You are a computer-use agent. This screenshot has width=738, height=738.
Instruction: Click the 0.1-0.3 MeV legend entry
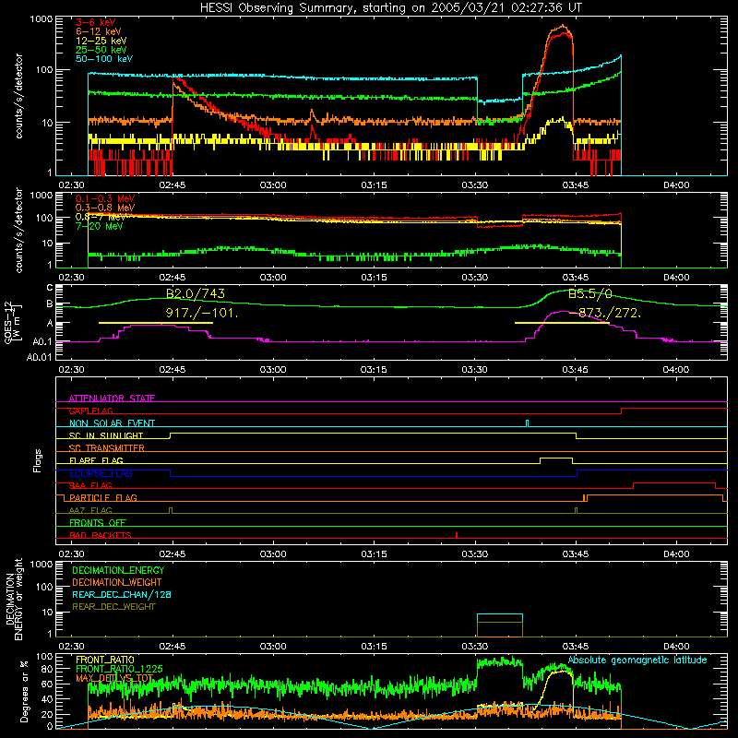click(105, 199)
